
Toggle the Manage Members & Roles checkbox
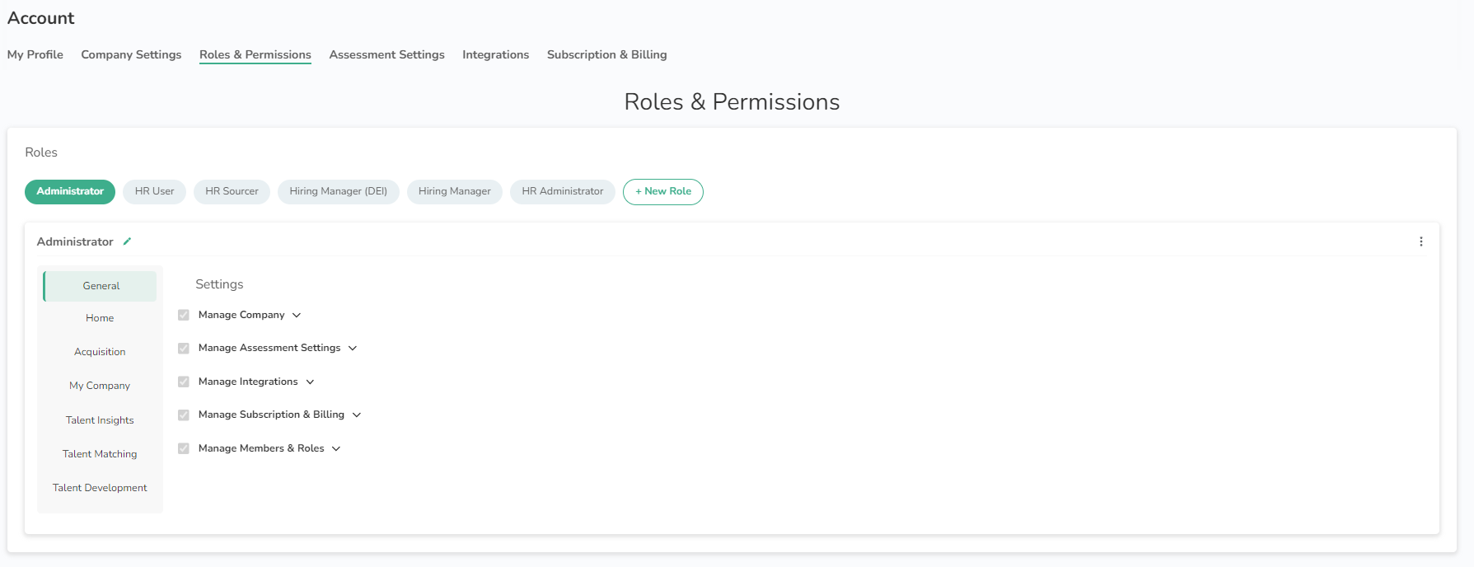pos(184,448)
